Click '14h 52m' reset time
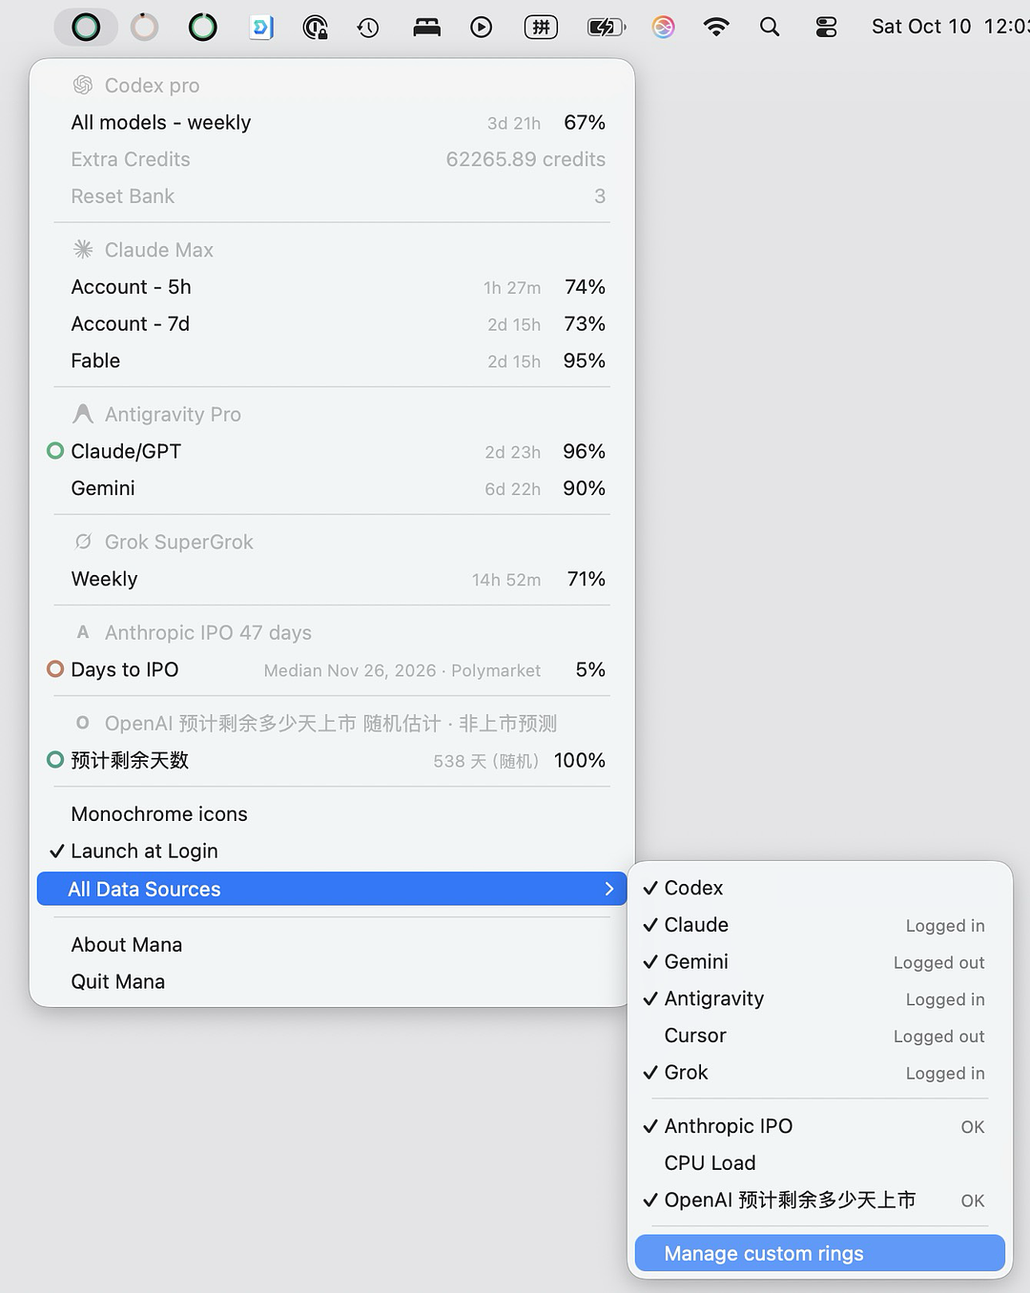The image size is (1030, 1293). 505,580
